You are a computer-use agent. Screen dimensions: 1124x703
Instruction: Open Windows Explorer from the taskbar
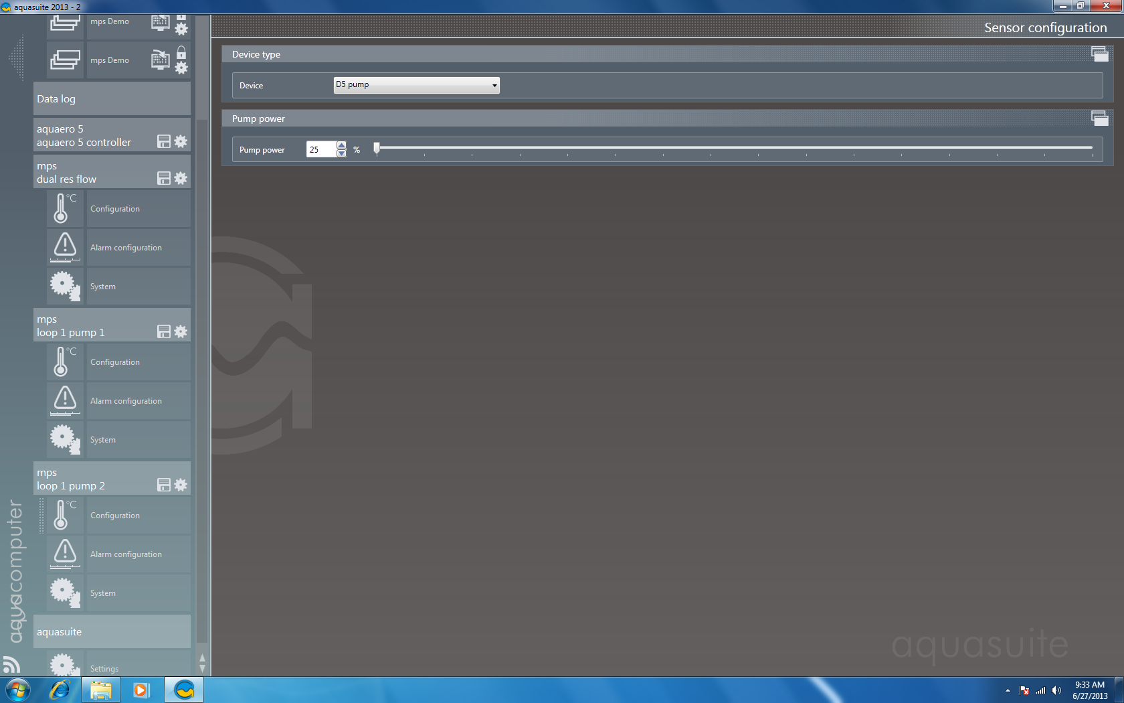[101, 690]
